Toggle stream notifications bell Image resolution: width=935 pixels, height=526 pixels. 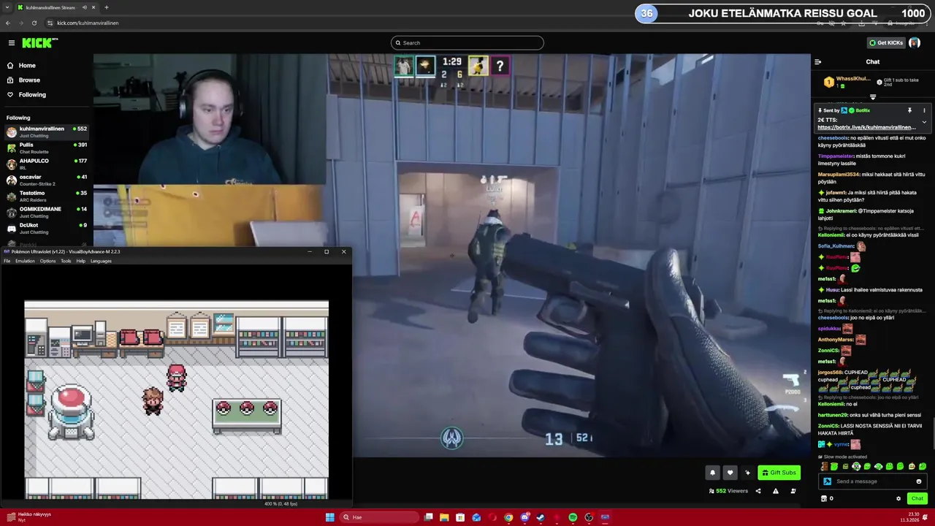pos(712,473)
